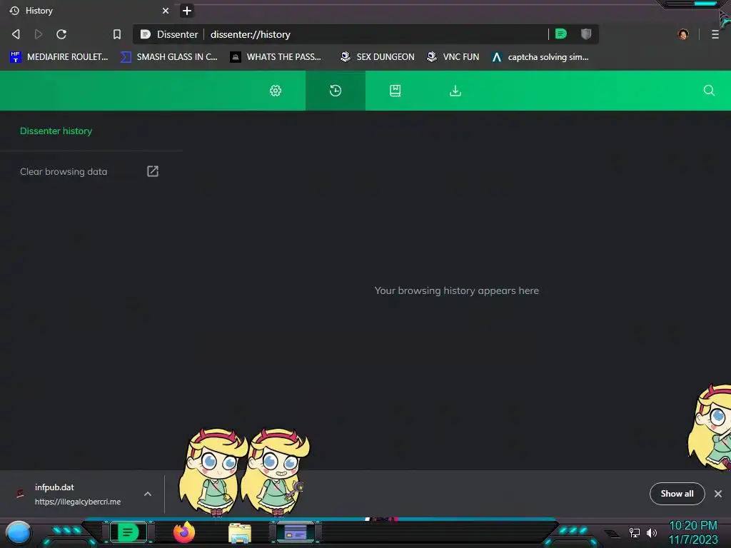Open MEDIAFIRE ROULET... bookmark

(x=59, y=57)
